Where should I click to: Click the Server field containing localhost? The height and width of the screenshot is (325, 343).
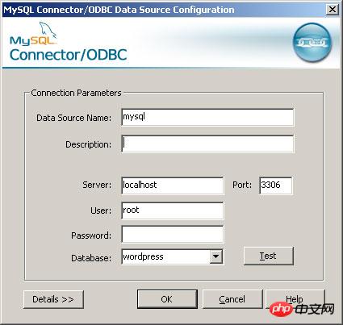[x=173, y=185]
